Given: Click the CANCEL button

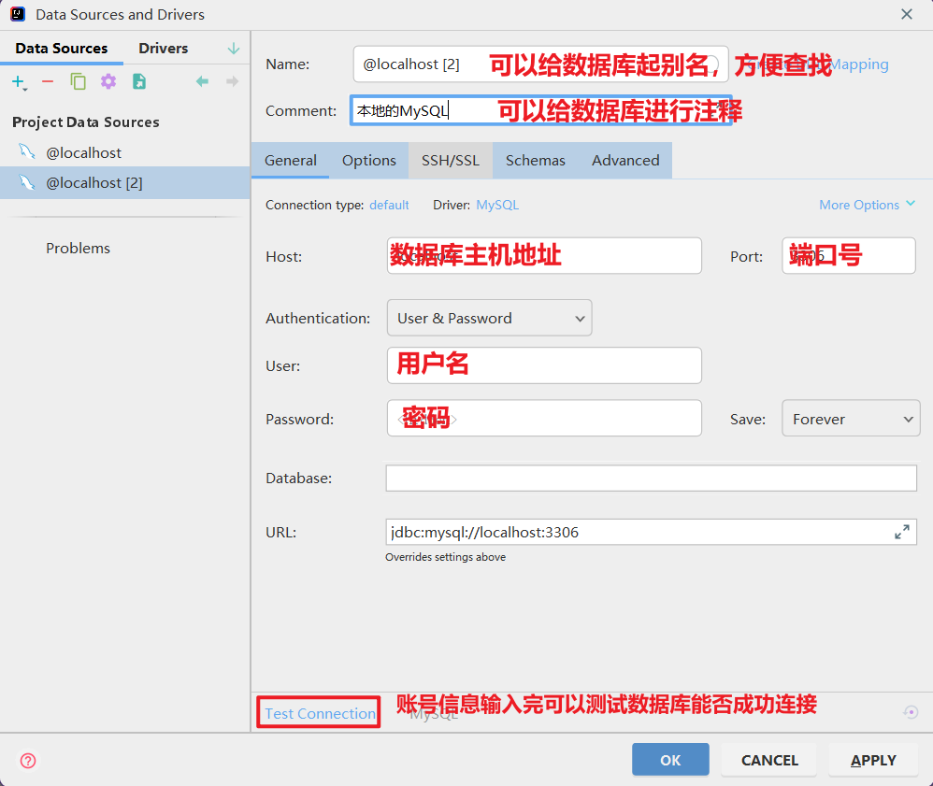Looking at the screenshot, I should 769,760.
